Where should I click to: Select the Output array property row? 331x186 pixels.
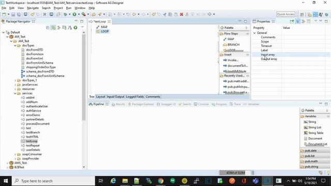[291, 59]
